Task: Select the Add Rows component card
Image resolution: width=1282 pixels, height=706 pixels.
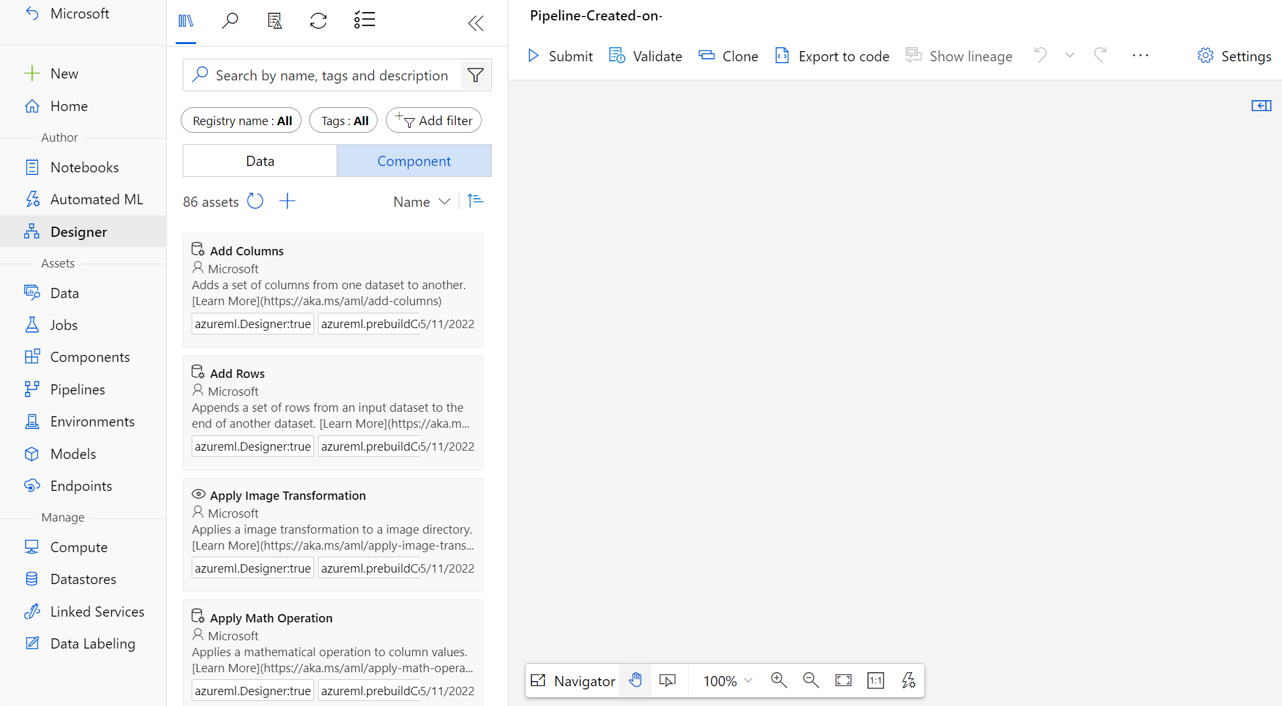Action: click(333, 413)
